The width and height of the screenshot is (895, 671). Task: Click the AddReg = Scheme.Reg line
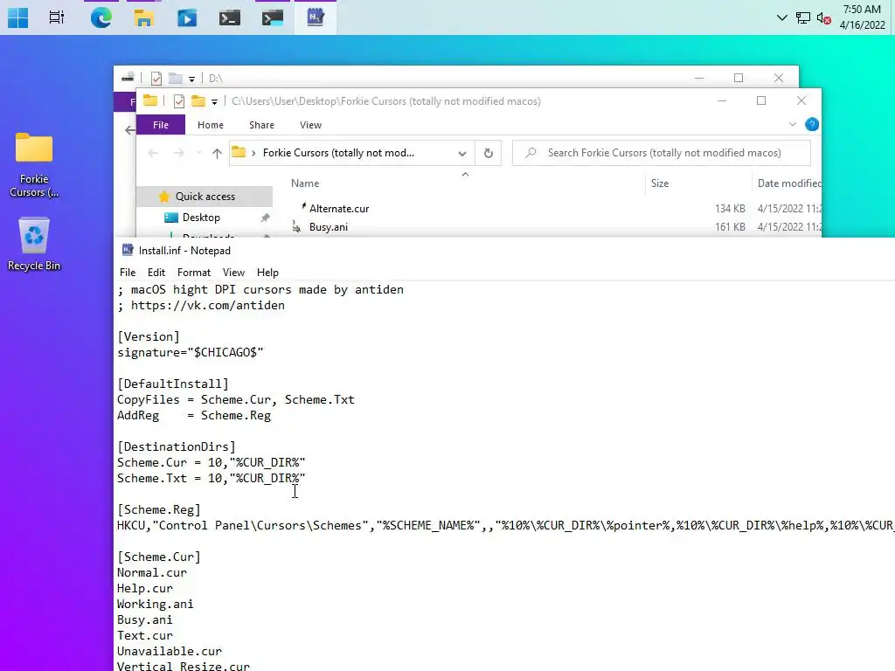tap(194, 415)
